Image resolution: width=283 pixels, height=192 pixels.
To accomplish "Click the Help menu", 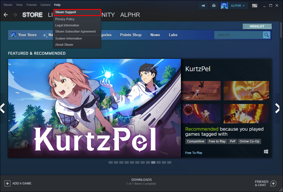I will coord(57,5).
